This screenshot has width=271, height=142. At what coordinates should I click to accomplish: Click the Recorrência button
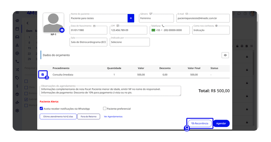pyautogui.click(x=200, y=123)
